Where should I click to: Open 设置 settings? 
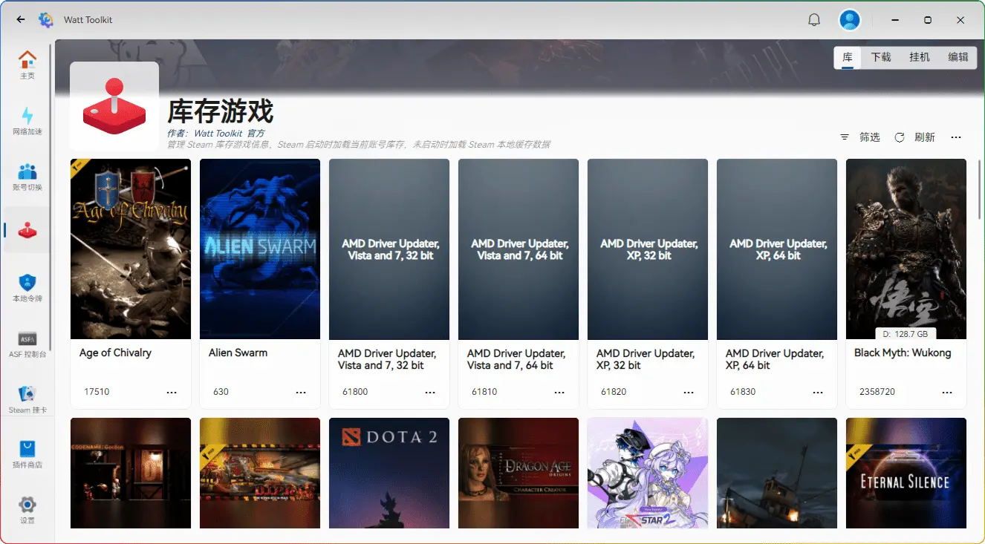click(x=27, y=510)
